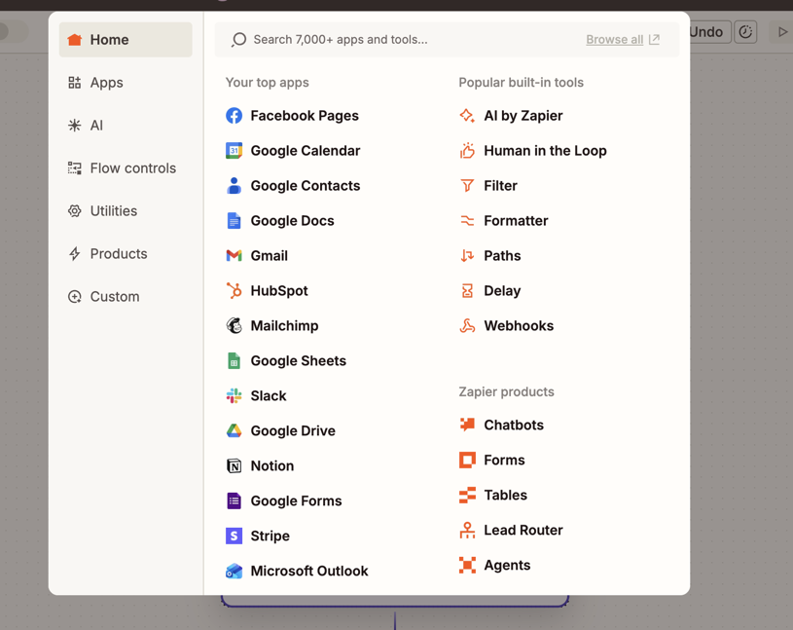Click the Chatbots orange icon
The width and height of the screenshot is (793, 630).
coord(467,425)
